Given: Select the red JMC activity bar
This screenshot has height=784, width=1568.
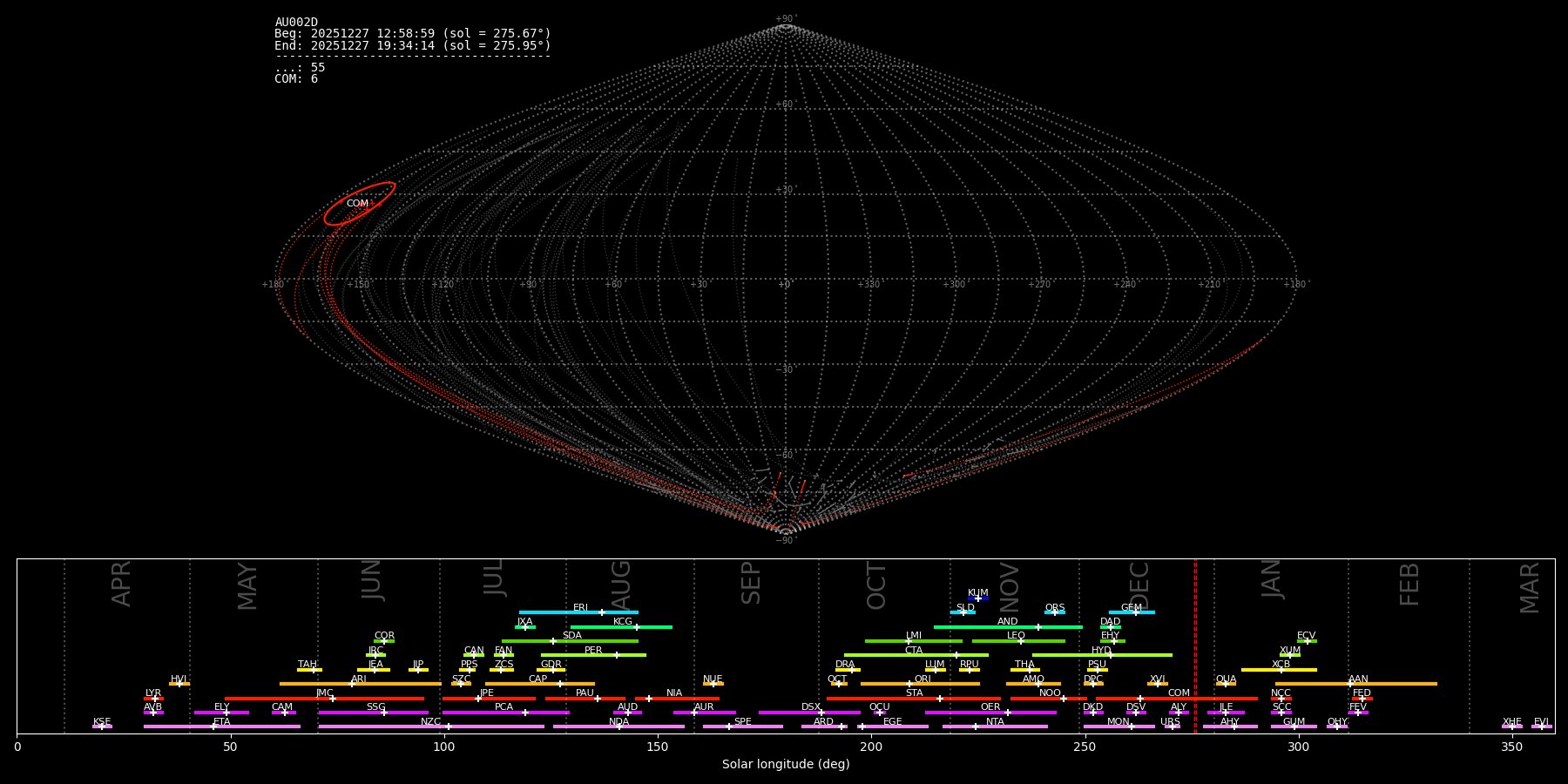Looking at the screenshot, I should [x=325, y=699].
